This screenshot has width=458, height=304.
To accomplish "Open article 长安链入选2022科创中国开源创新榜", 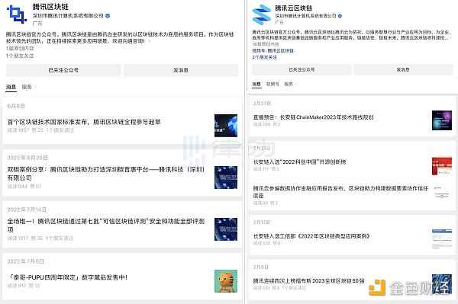I will (x=299, y=162).
